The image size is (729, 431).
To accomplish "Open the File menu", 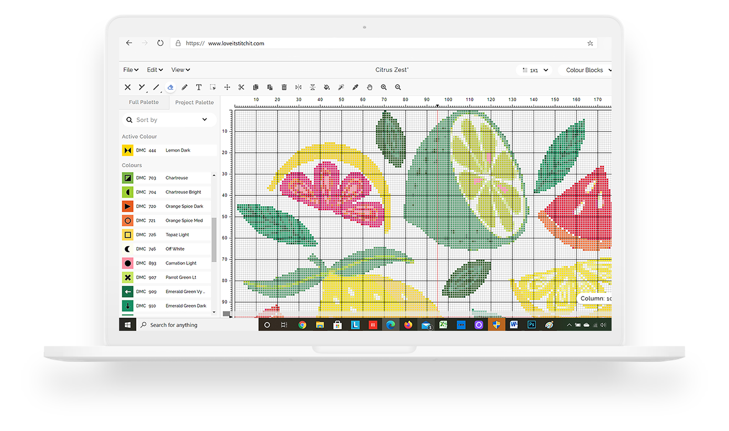I will (131, 70).
